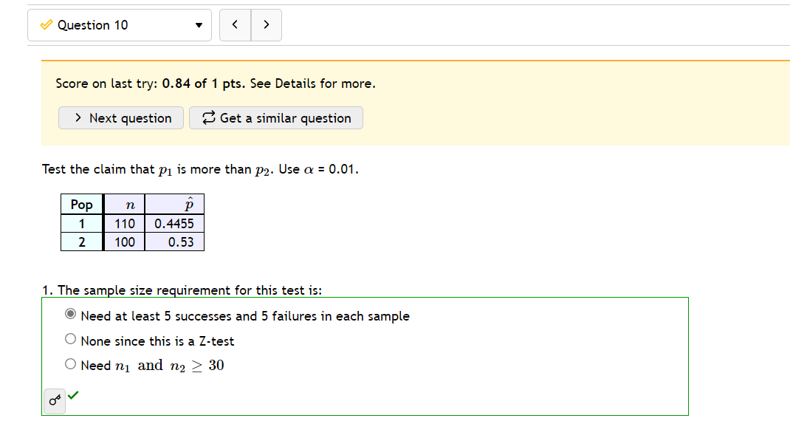Click Get a similar question button
This screenshot has height=438, width=790.
[x=276, y=118]
